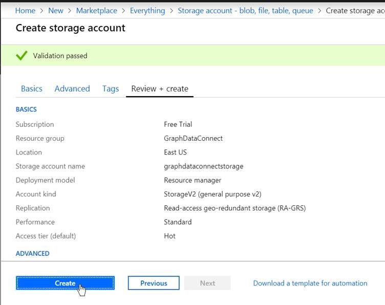Image resolution: width=385 pixels, height=305 pixels.
Task: Select the Tags tab
Action: [111, 89]
